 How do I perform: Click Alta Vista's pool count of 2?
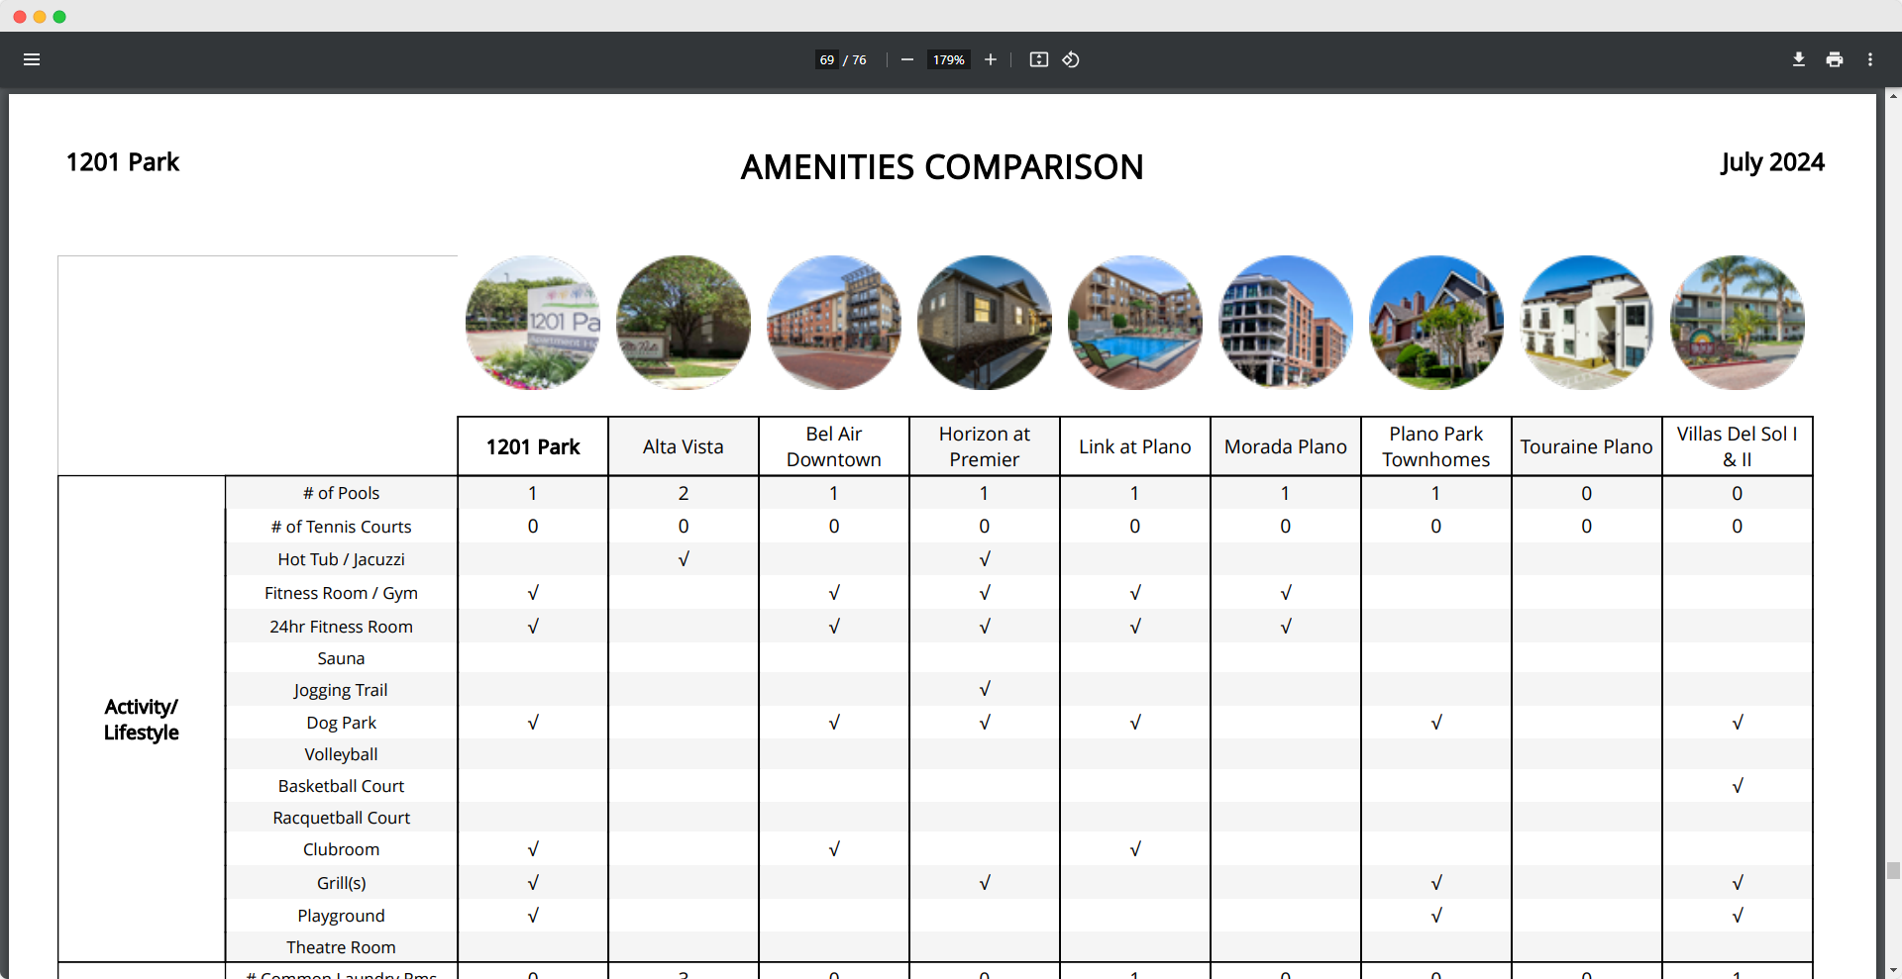click(x=684, y=493)
